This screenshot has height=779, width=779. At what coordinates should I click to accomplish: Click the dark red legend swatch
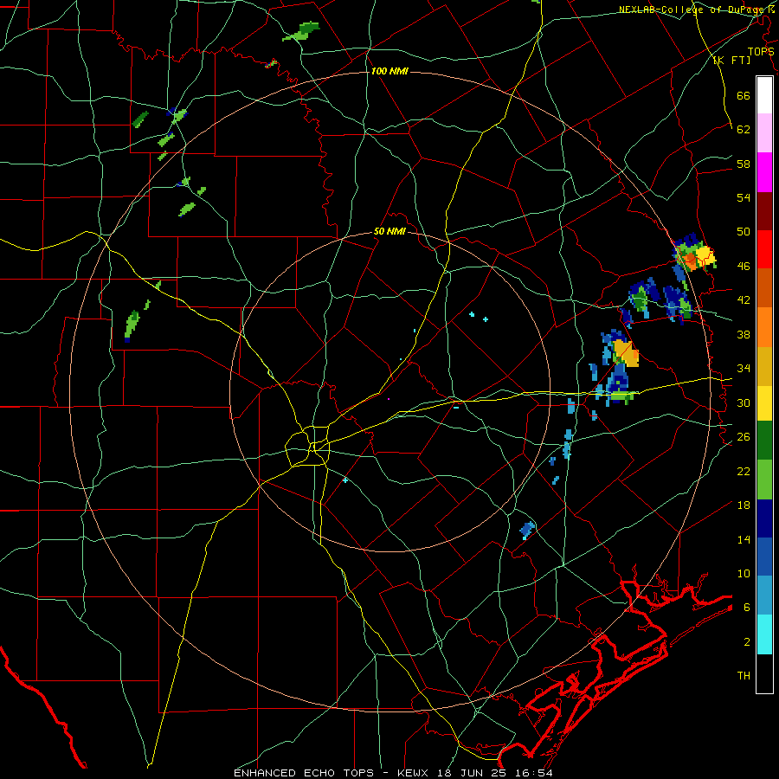[764, 210]
